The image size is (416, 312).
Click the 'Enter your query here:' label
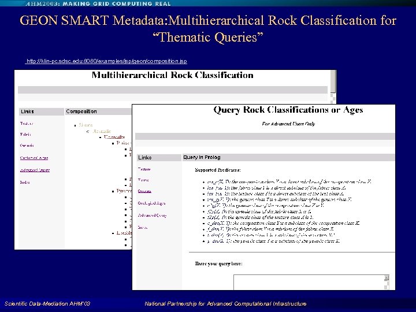[x=218, y=263]
